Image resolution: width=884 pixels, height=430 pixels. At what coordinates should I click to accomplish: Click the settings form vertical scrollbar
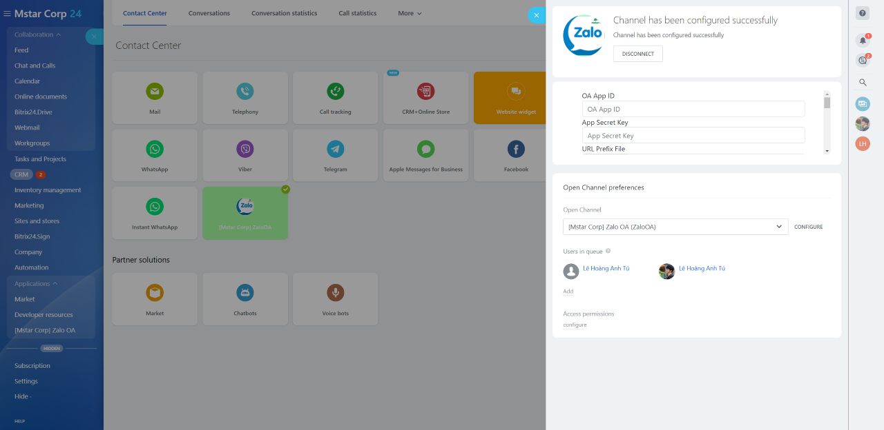pos(827,103)
